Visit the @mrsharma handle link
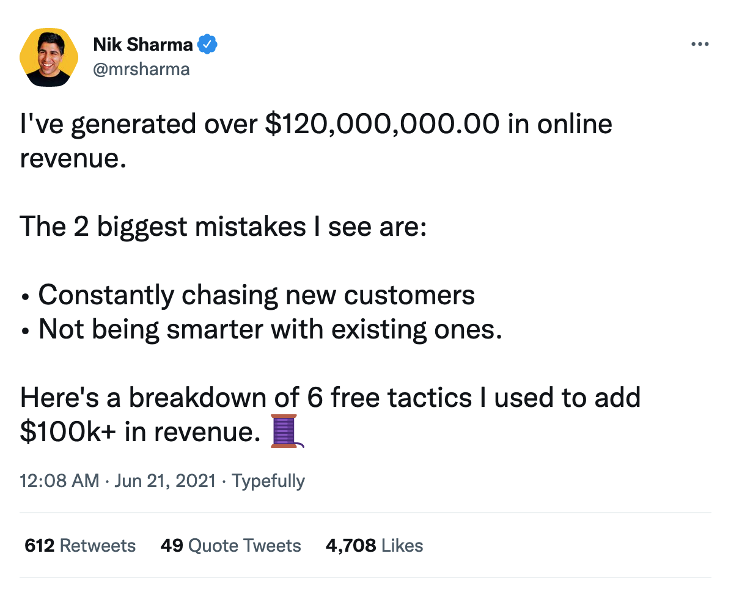This screenshot has height=589, width=731. pos(141,69)
